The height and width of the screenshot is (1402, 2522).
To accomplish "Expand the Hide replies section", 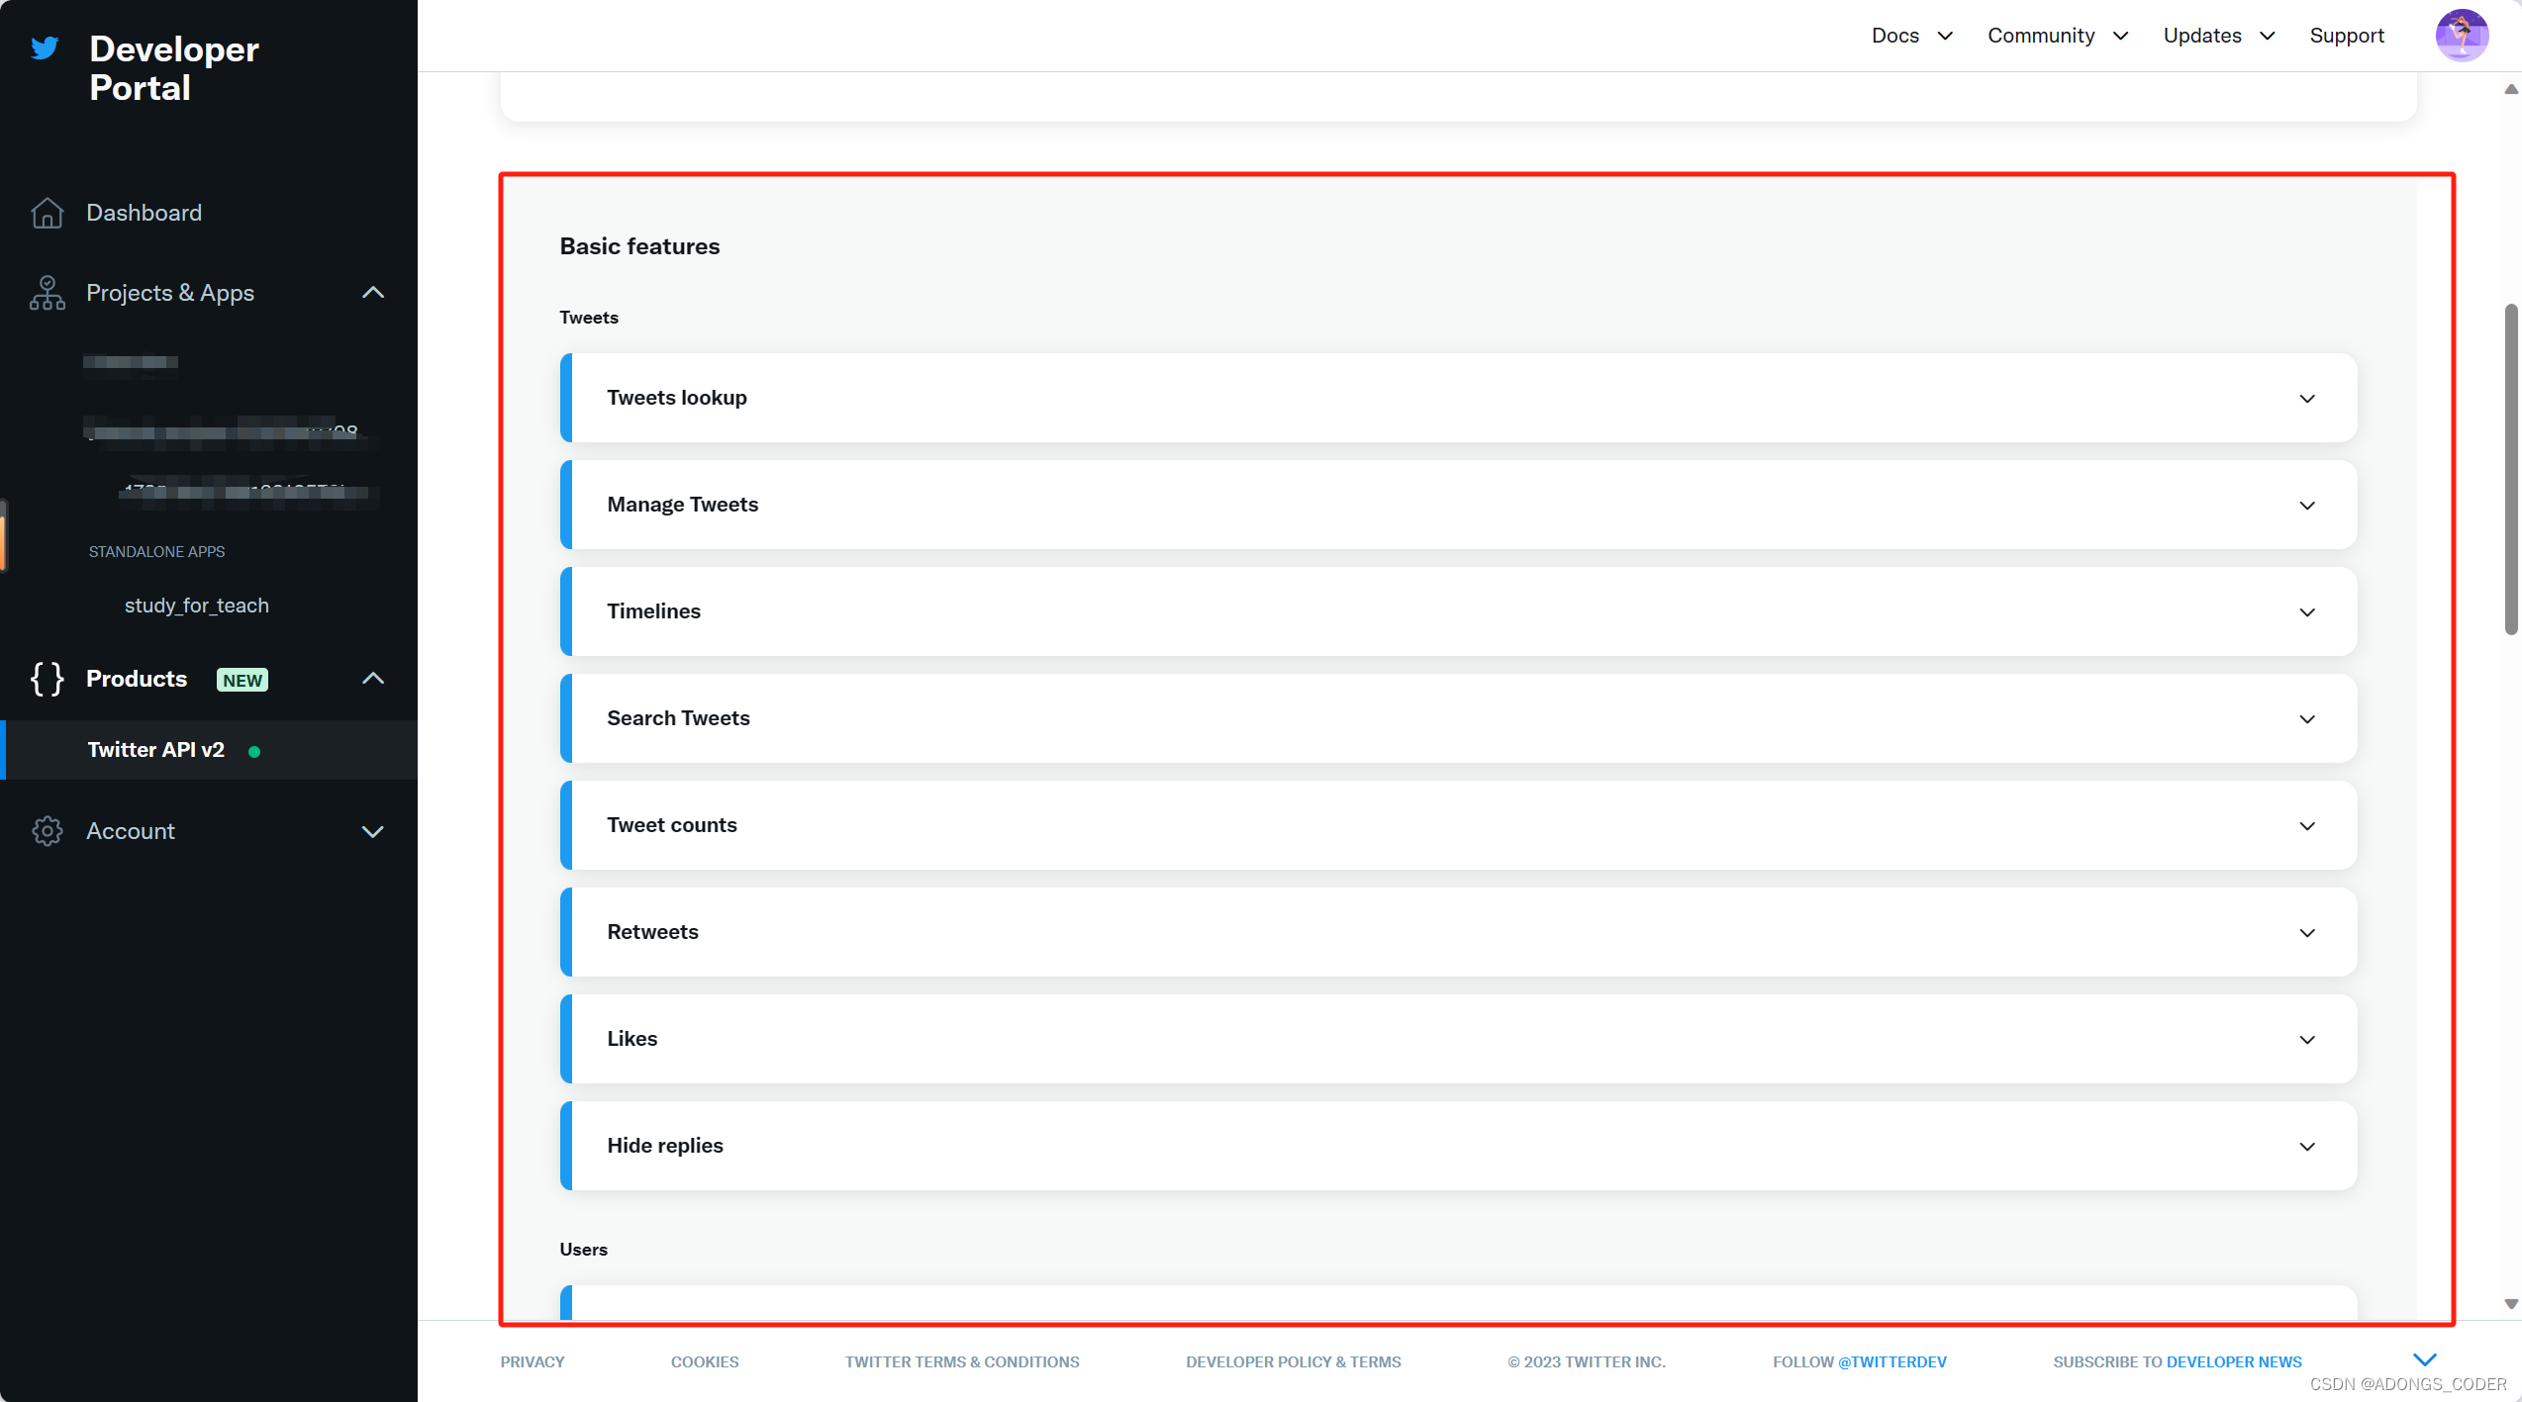I will click(x=2306, y=1147).
